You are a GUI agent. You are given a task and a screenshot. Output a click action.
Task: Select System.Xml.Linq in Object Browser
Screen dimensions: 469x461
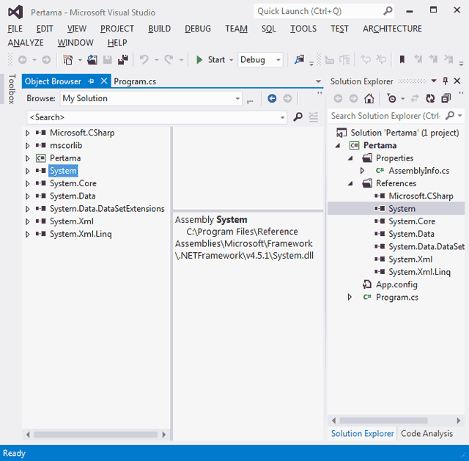(81, 234)
